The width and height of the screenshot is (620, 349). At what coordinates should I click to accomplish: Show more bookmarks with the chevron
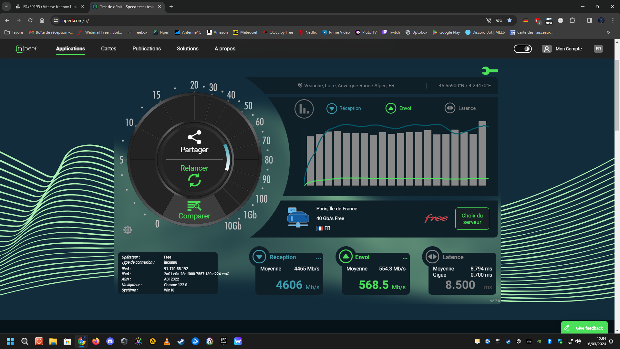tap(608, 32)
